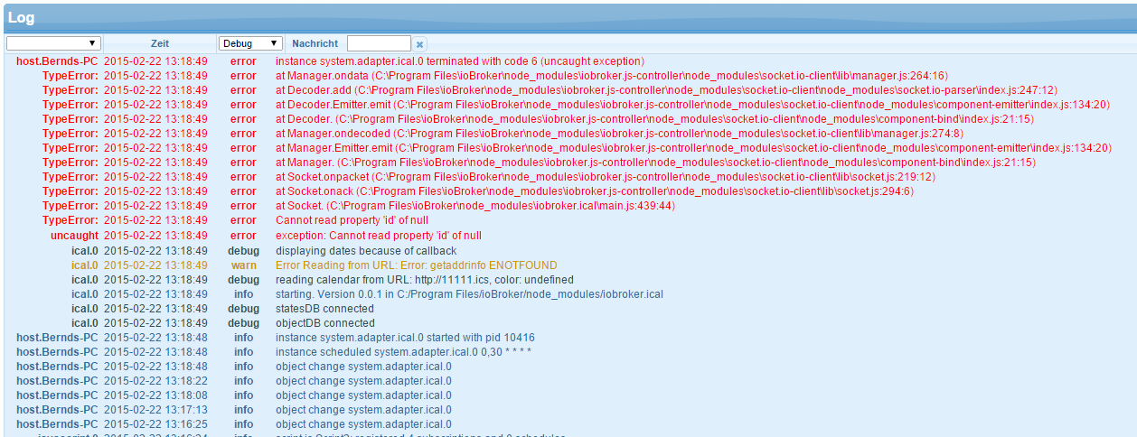Select message 'exception: Cannot read property 'id' of null'

pos(379,236)
